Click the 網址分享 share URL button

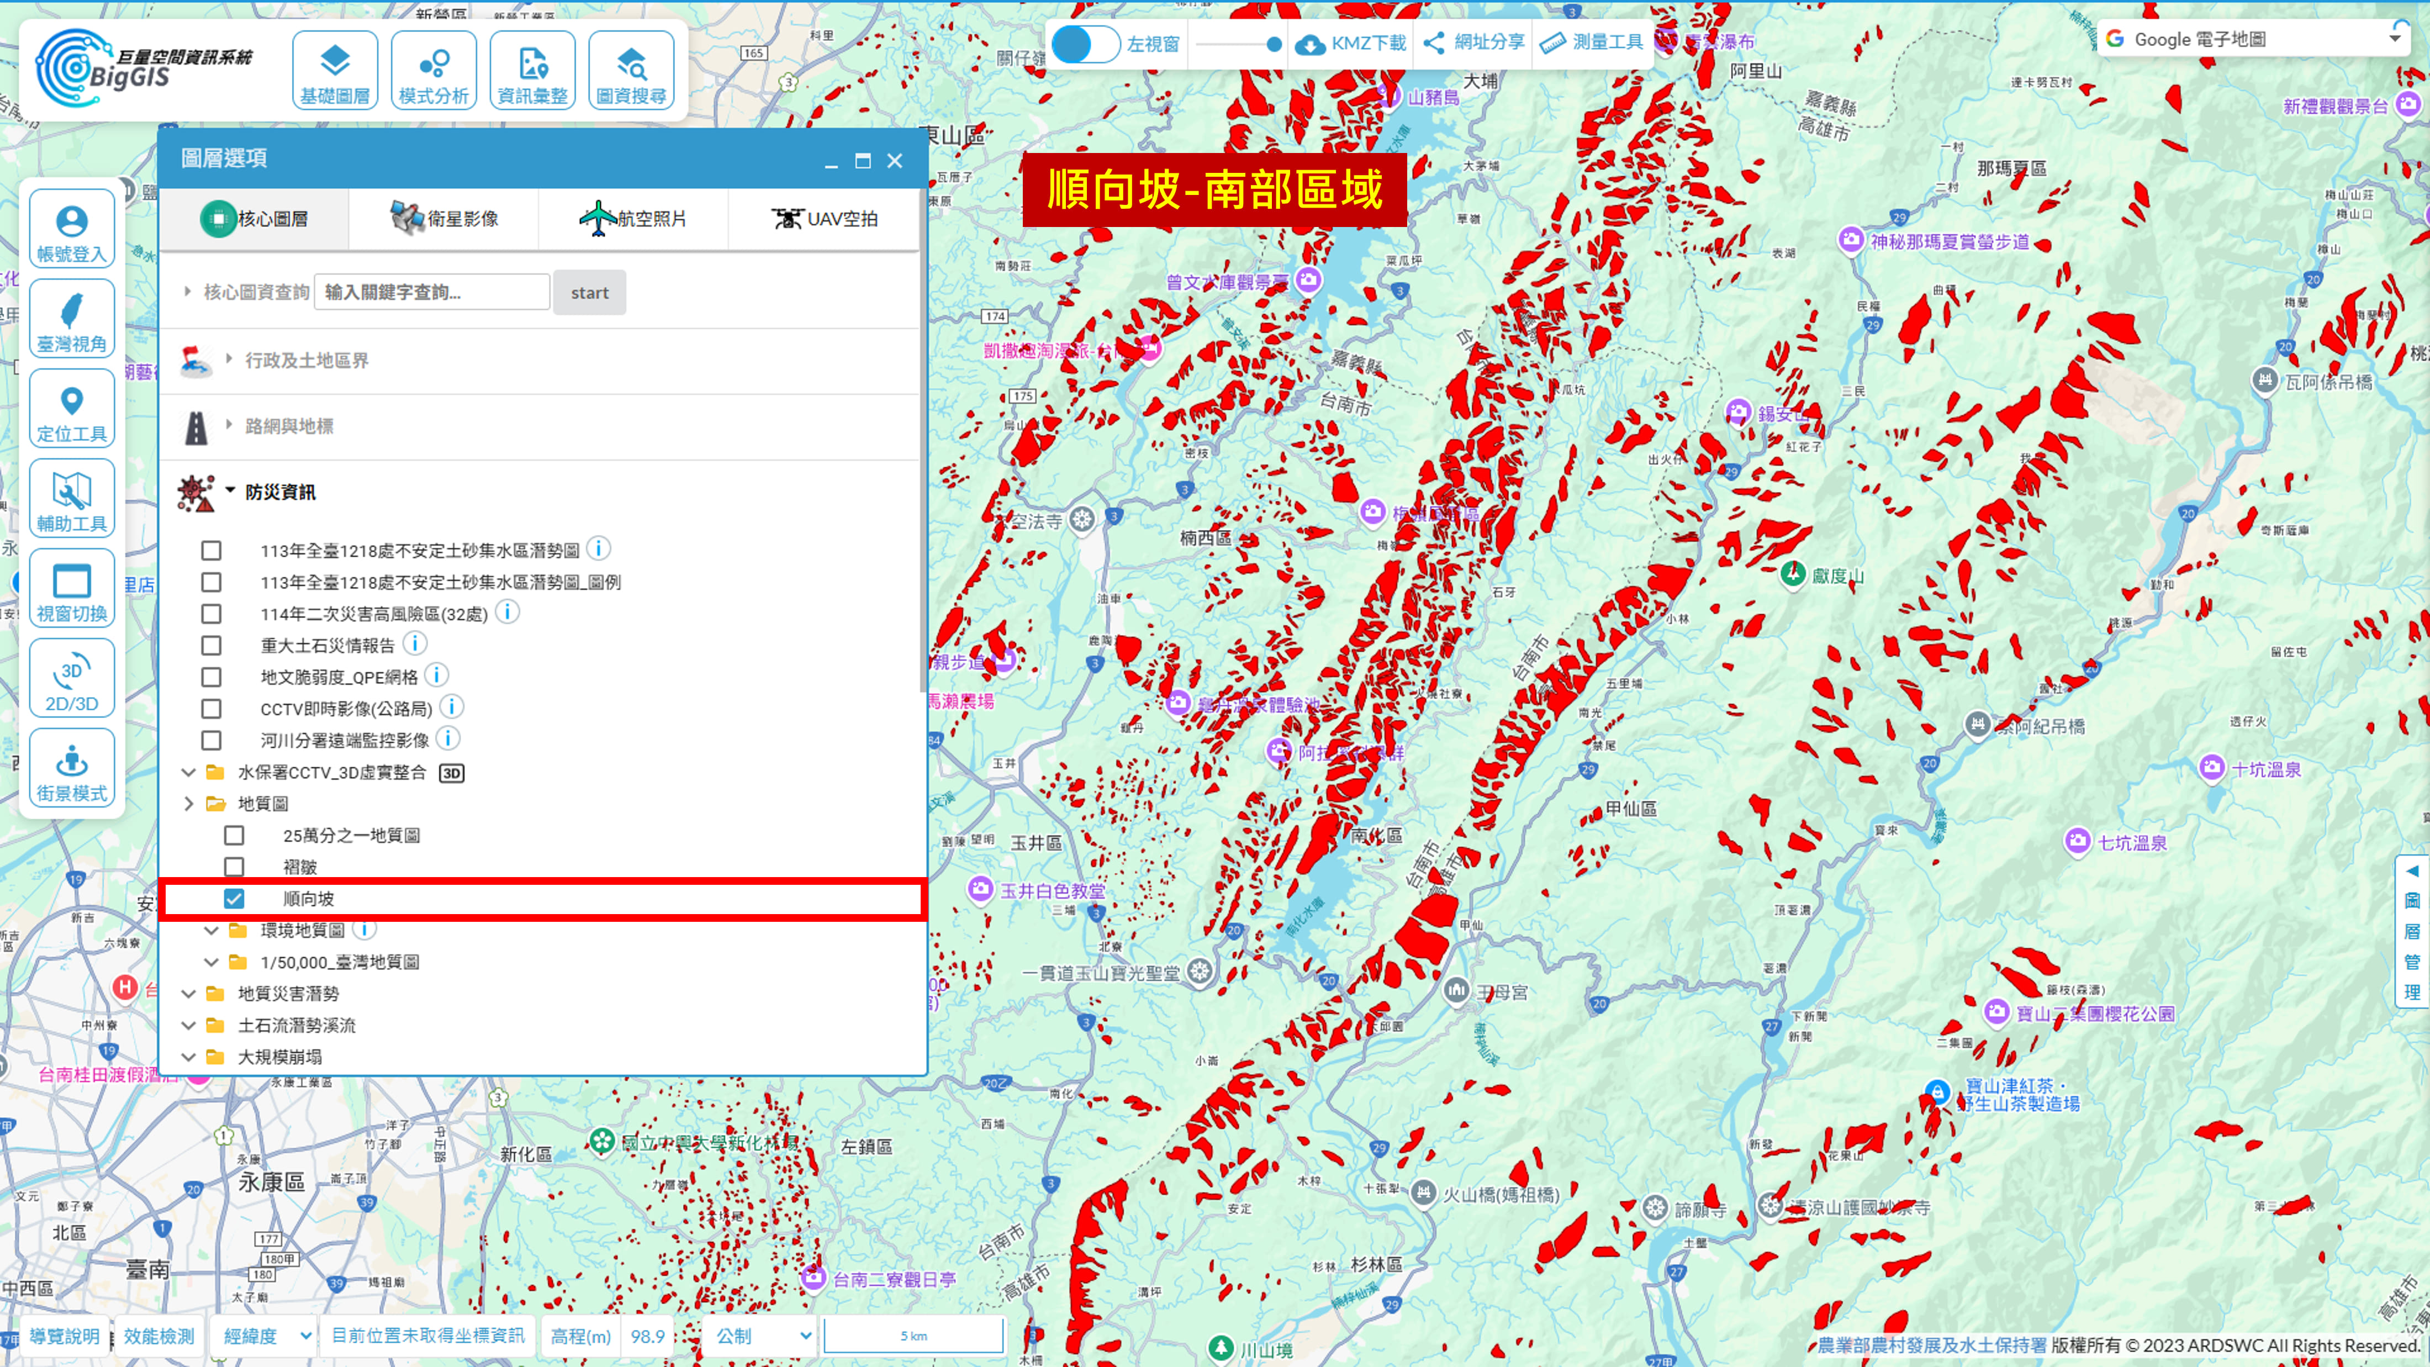(x=1475, y=43)
